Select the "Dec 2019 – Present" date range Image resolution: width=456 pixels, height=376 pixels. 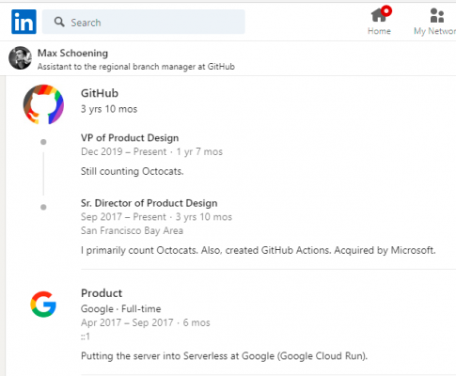pos(124,151)
